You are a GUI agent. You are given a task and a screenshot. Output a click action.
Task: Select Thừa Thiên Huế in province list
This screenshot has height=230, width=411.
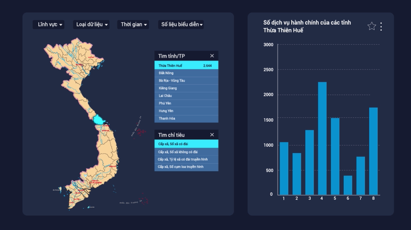coord(186,65)
